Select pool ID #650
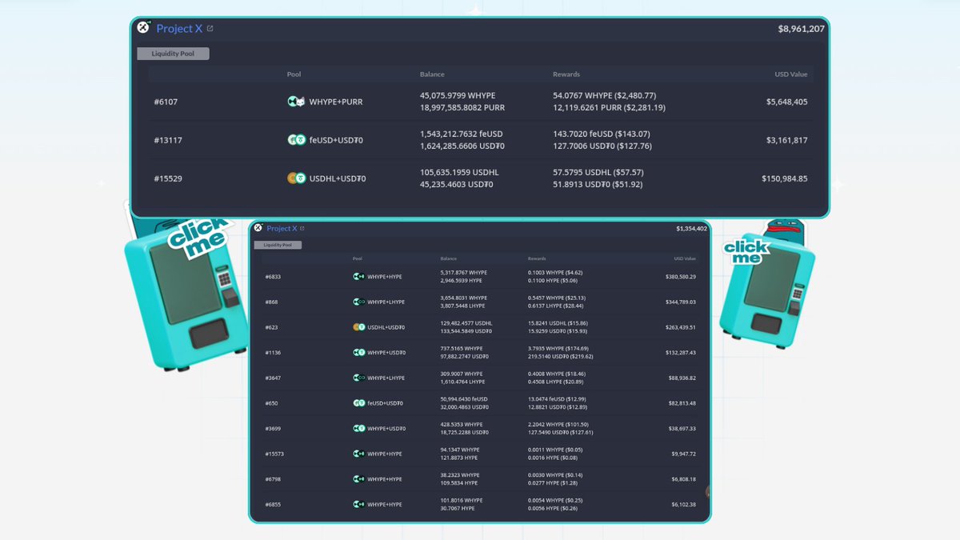Screen dimensions: 960x540 [271, 403]
